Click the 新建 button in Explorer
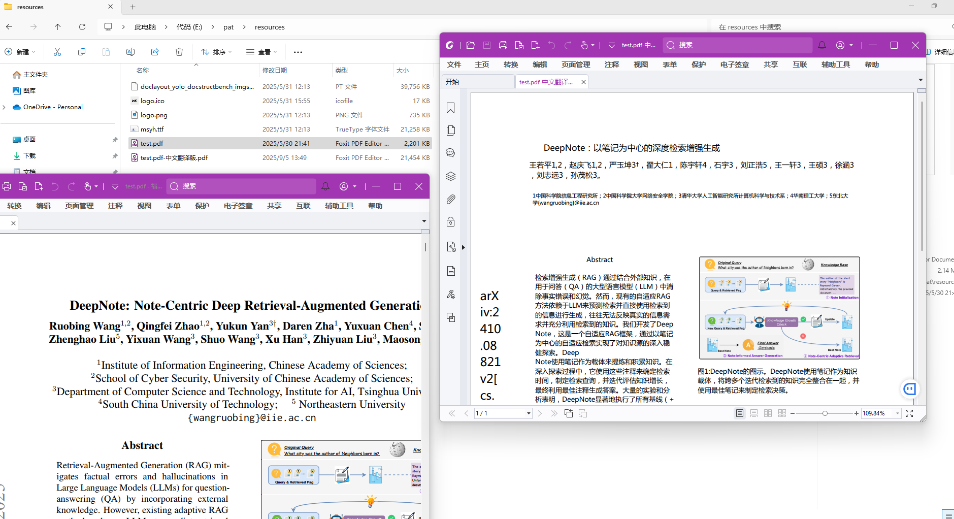Image resolution: width=954 pixels, height=519 pixels. click(x=20, y=52)
